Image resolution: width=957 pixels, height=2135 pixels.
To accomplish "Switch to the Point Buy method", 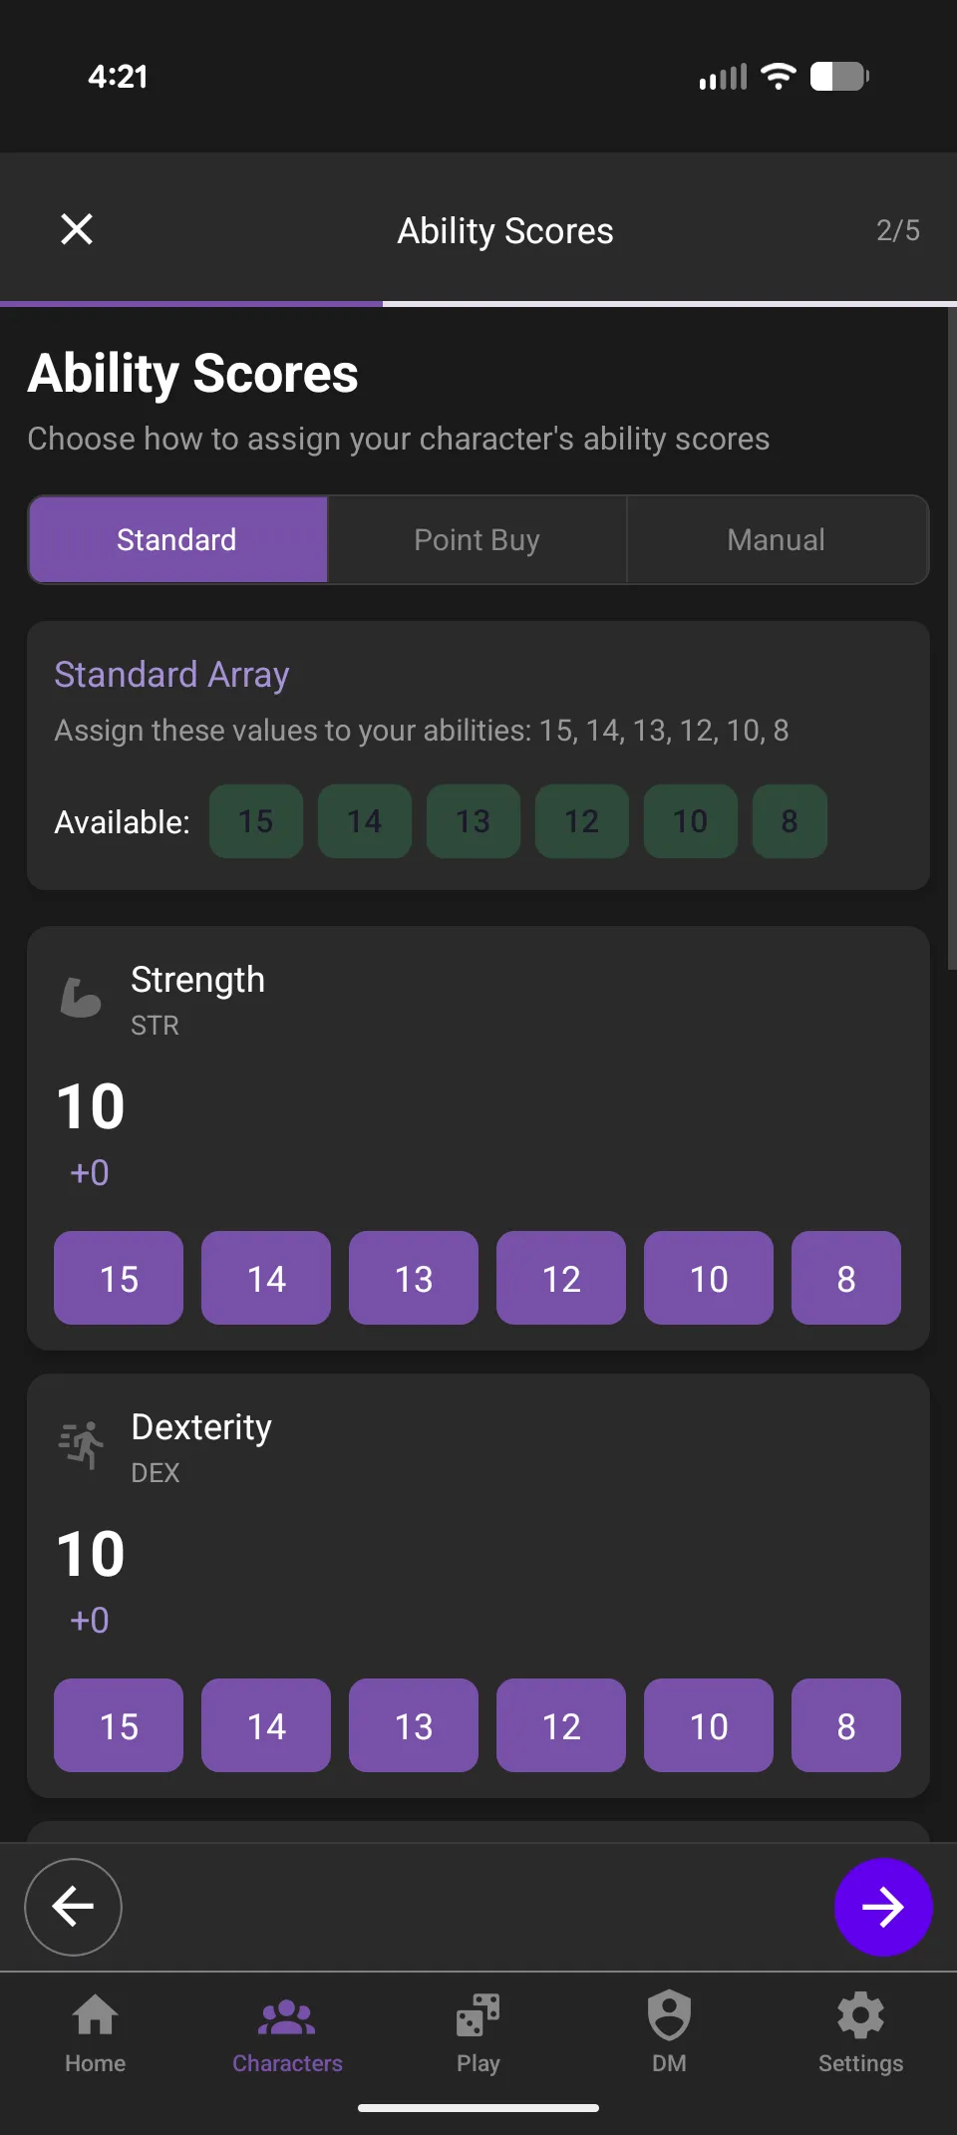I will pyautogui.click(x=477, y=539).
